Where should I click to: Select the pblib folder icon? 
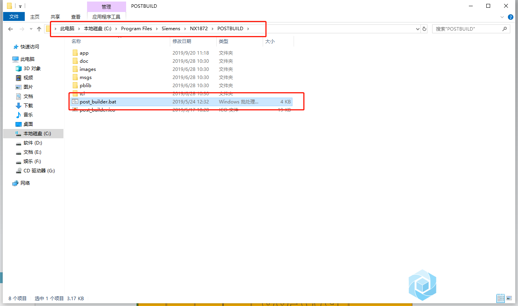(75, 85)
